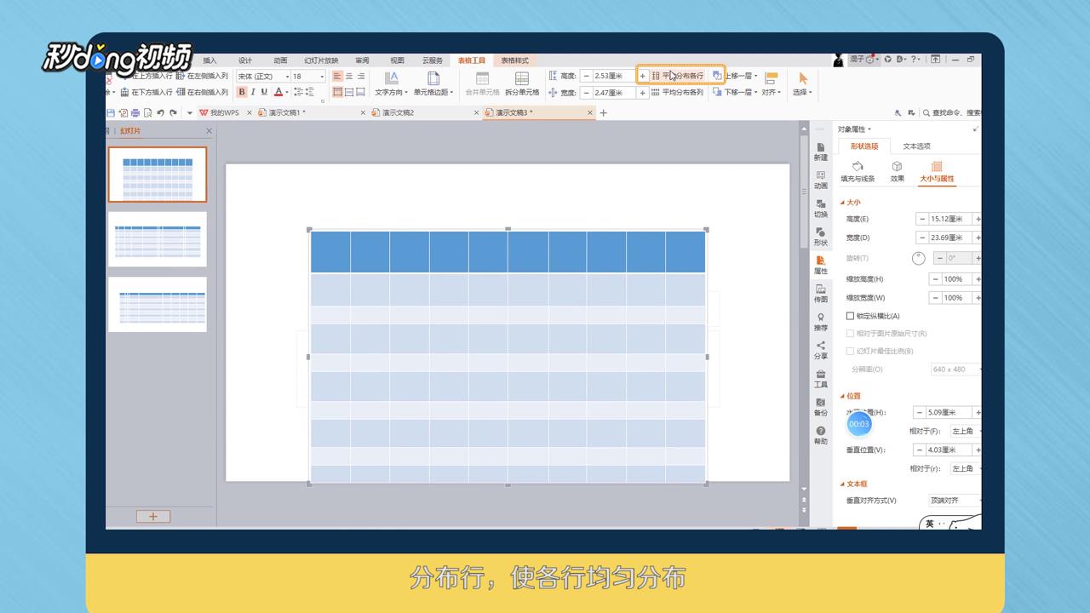Switch to the 动画 ribbon tab

pos(280,60)
